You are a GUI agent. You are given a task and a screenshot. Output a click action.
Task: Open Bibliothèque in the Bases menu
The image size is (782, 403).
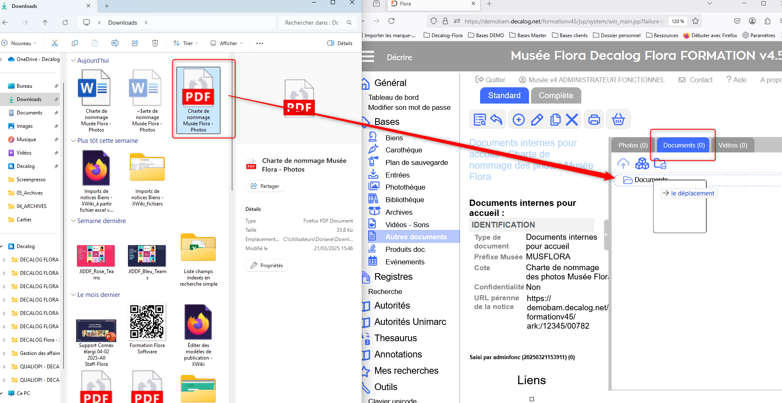pyautogui.click(x=404, y=200)
